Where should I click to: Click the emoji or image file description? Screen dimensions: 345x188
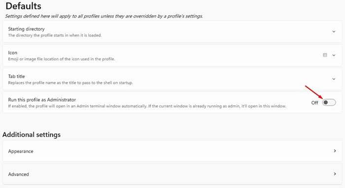click(x=62, y=59)
